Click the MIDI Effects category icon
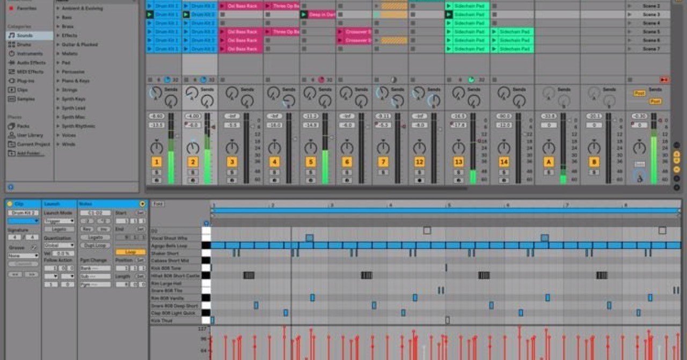This screenshot has width=687, height=360. [12, 71]
